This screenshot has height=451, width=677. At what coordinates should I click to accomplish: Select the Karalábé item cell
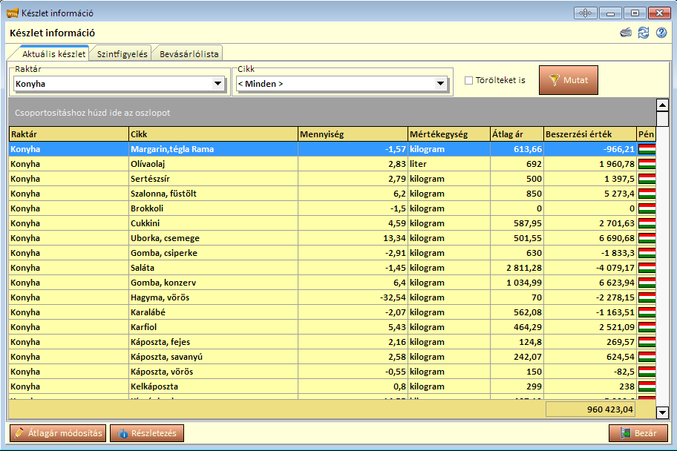click(x=213, y=312)
